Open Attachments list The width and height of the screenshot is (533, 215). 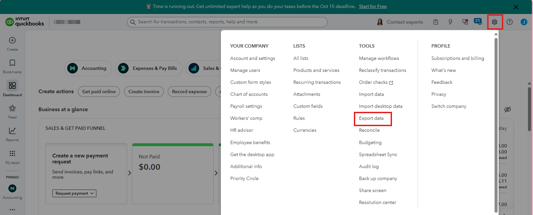307,94
